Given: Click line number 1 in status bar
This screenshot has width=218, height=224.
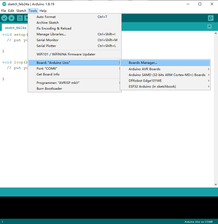Looking at the screenshot, I should [2, 222].
